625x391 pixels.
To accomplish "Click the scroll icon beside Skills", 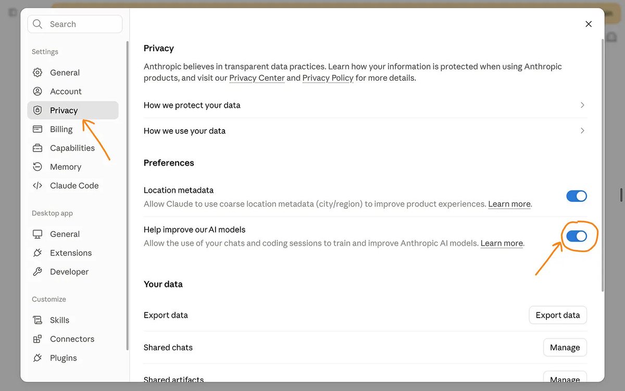I will pos(37,320).
